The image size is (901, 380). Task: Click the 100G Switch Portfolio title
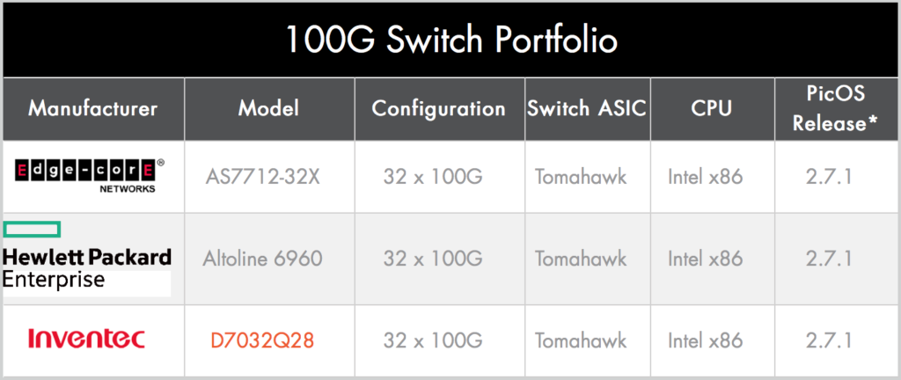point(451,40)
